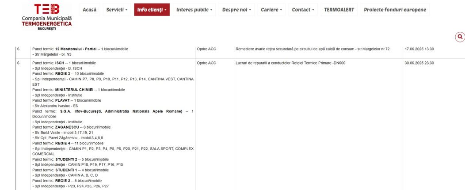Click the date '30.06.2025 23:30'
The image size is (465, 190).
coord(419,63)
